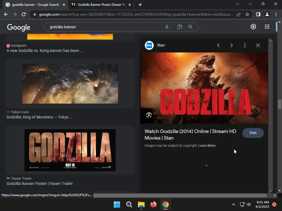Open Godzilla Banner Poster Teaser Trailer link

tap(40, 184)
